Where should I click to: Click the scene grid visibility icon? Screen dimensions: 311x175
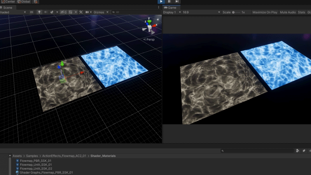[x=71, y=12]
